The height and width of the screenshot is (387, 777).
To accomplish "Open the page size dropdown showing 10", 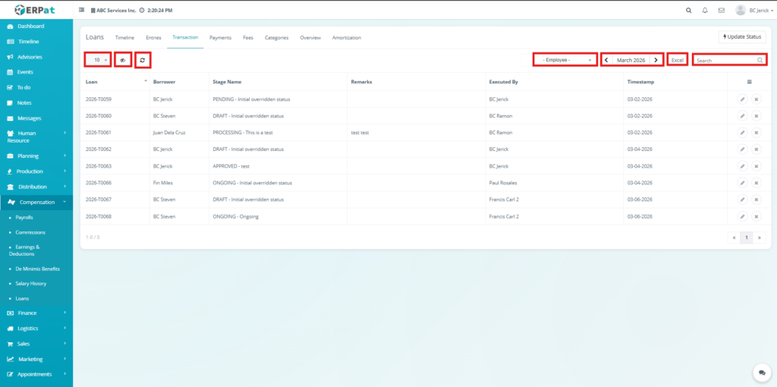I will pyautogui.click(x=98, y=59).
